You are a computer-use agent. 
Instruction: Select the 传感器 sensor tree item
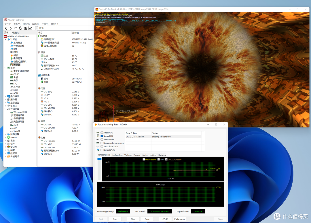click(15, 65)
